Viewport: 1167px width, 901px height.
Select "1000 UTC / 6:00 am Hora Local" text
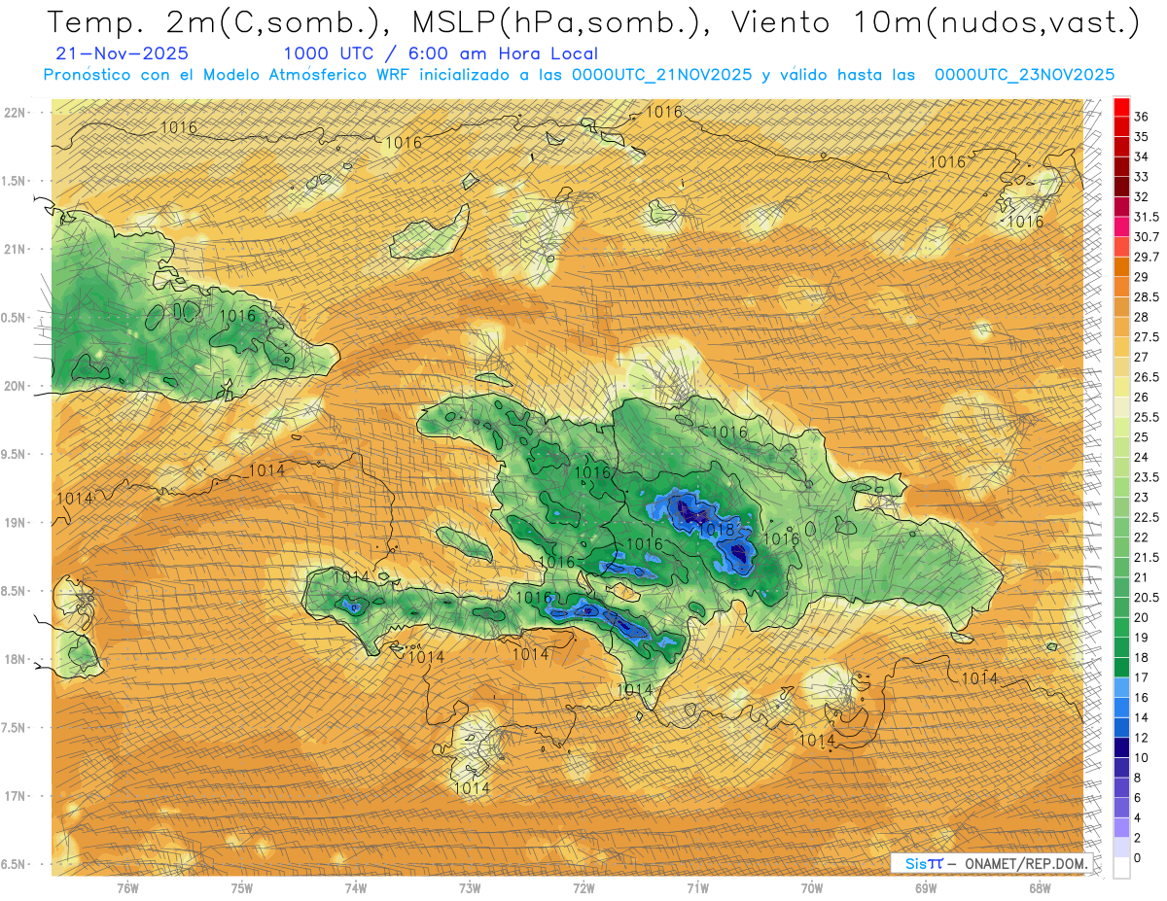point(441,53)
